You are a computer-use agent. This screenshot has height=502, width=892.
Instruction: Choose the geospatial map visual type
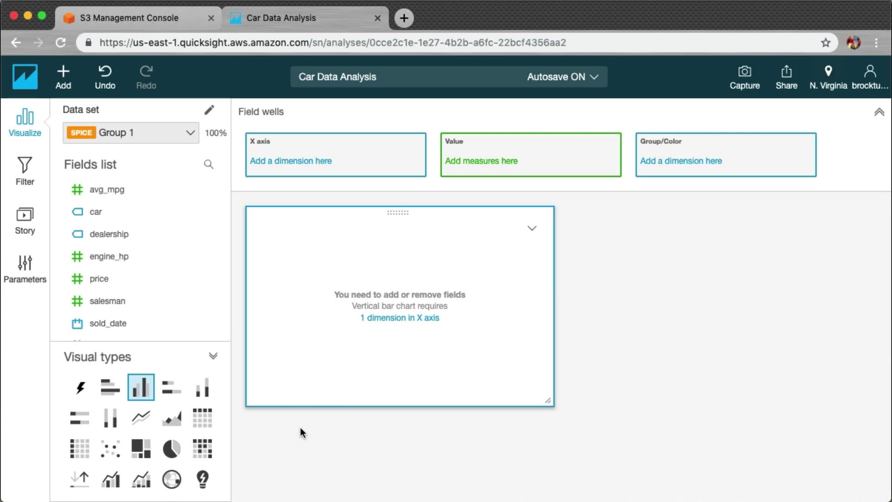(x=171, y=479)
